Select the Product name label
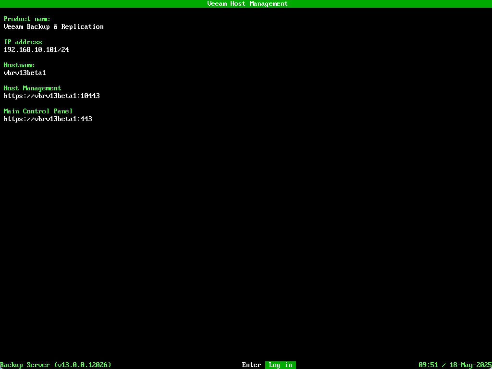This screenshot has height=369, width=492. 27,19
